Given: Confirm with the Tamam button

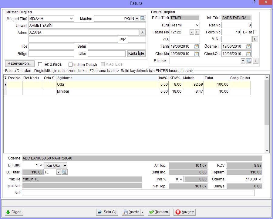Looking at the screenshot, I should [159, 212].
